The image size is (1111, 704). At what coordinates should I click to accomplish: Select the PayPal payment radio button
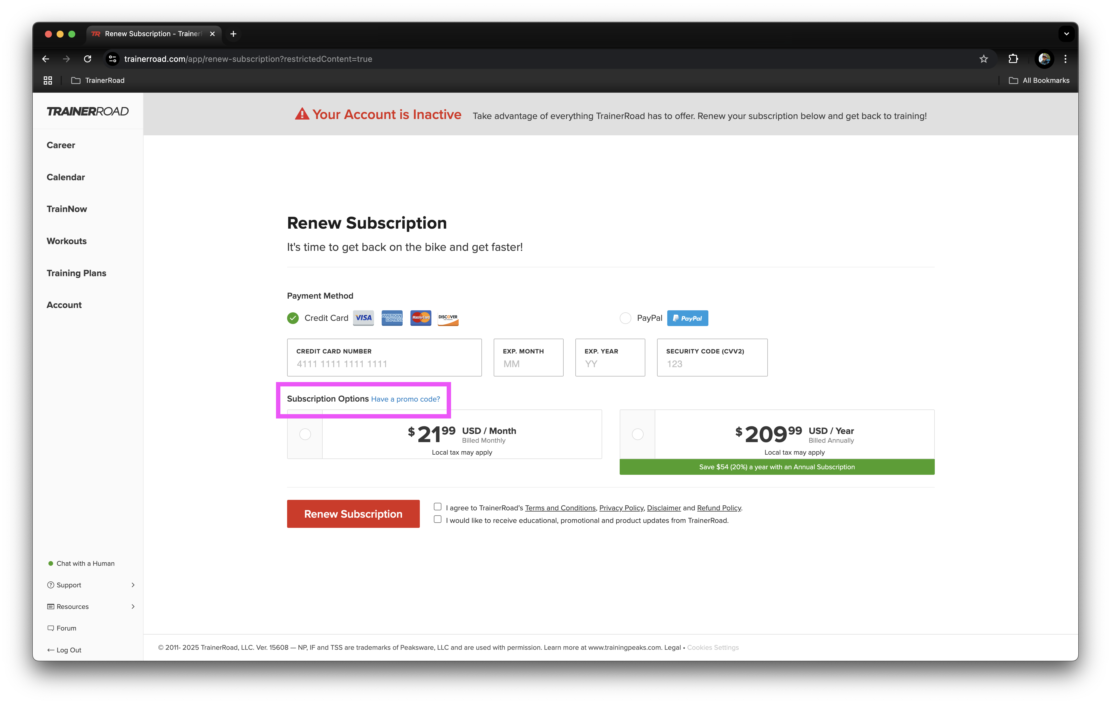point(625,318)
